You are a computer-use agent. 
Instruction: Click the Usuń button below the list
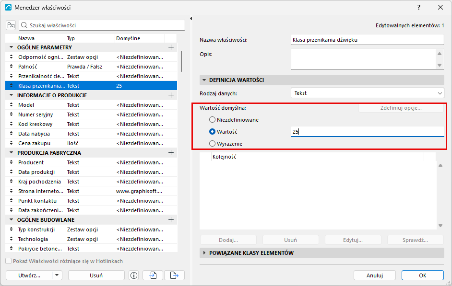(96, 275)
